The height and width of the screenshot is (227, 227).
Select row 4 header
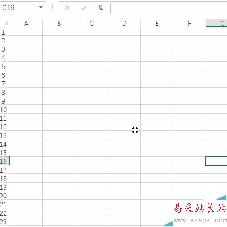click(x=5, y=58)
